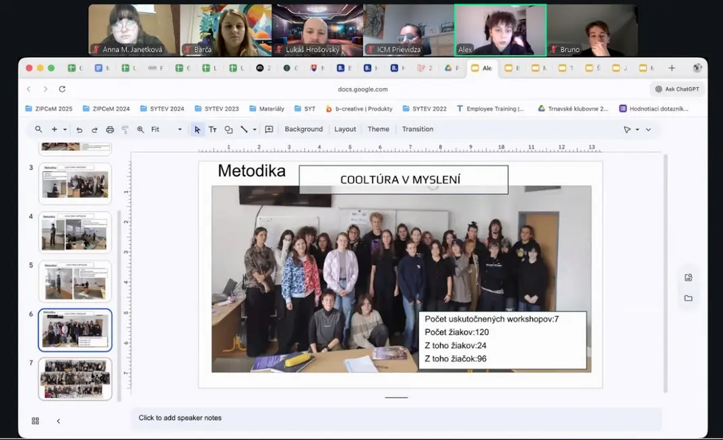Image resolution: width=723 pixels, height=440 pixels.
Task: Open the SYTEV 2024 bookmark folder
Action: [x=162, y=108]
